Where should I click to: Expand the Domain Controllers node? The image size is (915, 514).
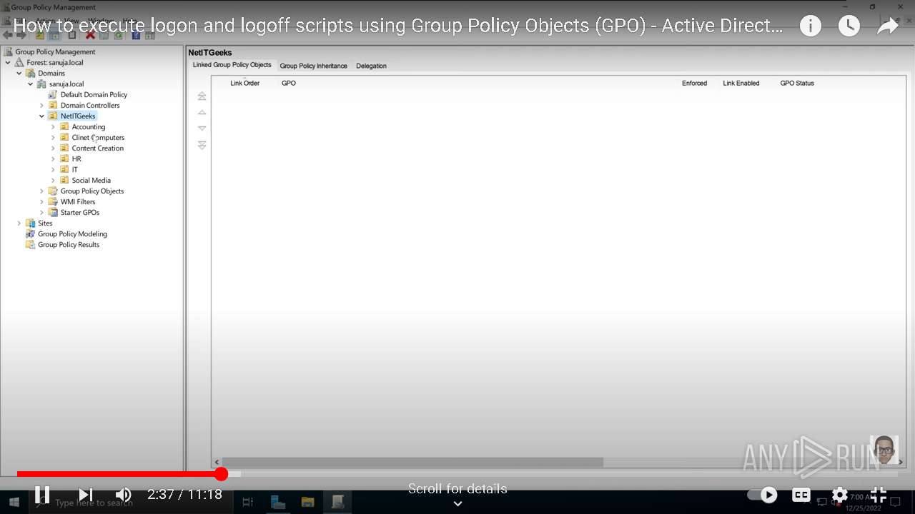pyautogui.click(x=41, y=106)
